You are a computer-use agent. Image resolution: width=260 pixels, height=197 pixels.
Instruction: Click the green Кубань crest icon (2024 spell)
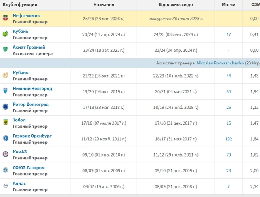point(5,34)
